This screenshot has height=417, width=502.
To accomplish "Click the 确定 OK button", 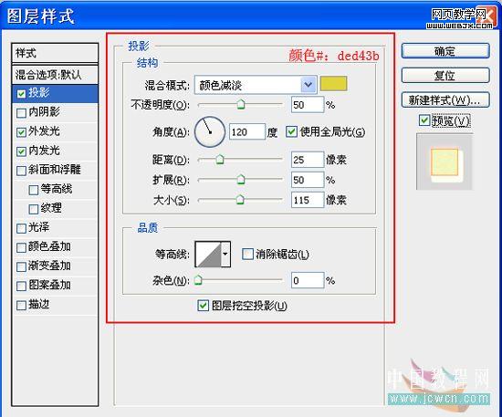I will [x=445, y=51].
